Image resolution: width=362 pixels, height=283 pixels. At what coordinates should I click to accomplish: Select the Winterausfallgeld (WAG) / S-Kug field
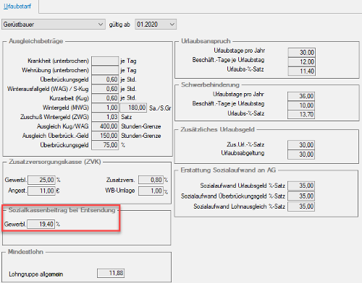[105, 89]
